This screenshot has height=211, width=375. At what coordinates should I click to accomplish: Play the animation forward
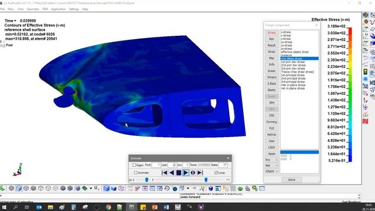pos(186,173)
